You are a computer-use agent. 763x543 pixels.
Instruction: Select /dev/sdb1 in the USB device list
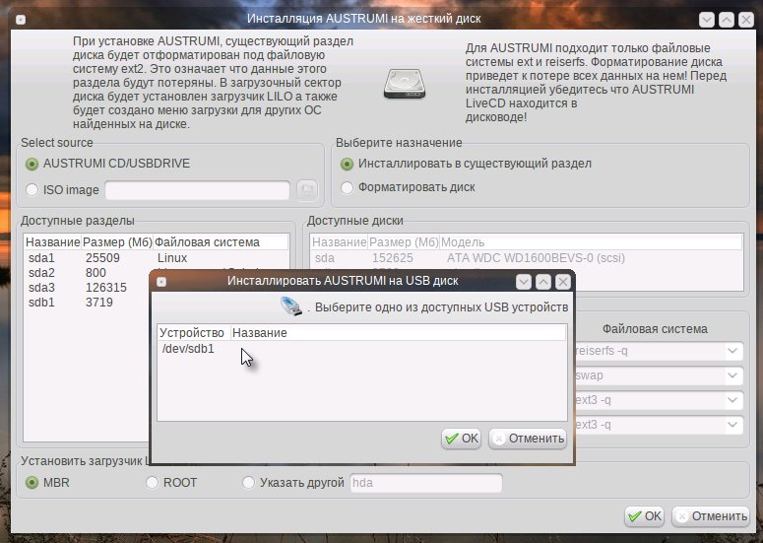(x=362, y=349)
